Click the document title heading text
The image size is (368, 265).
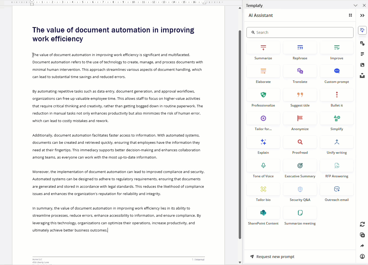(x=113, y=34)
